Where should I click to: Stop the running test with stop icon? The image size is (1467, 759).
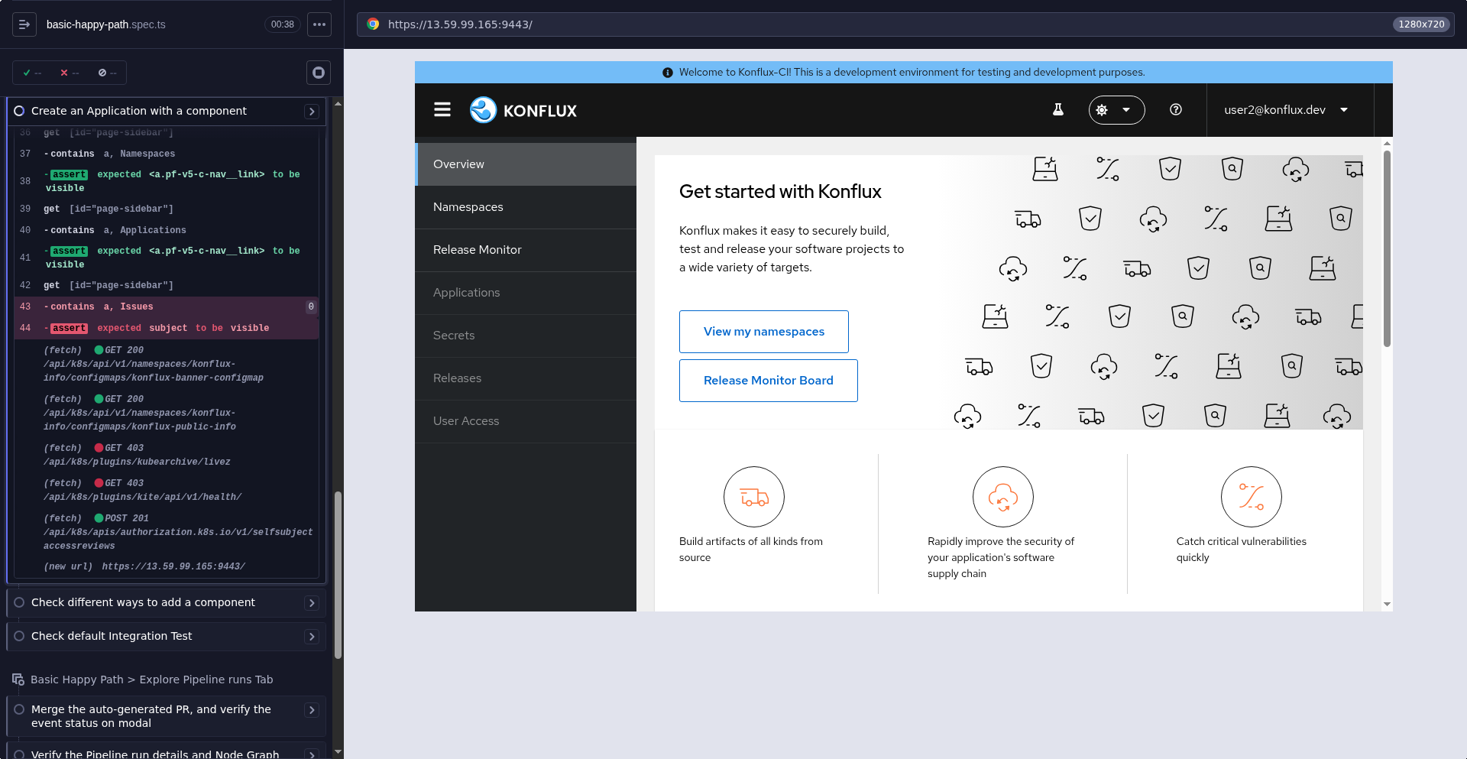tap(319, 73)
